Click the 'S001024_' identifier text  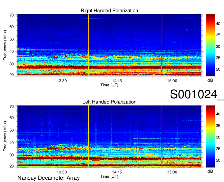click(x=197, y=94)
